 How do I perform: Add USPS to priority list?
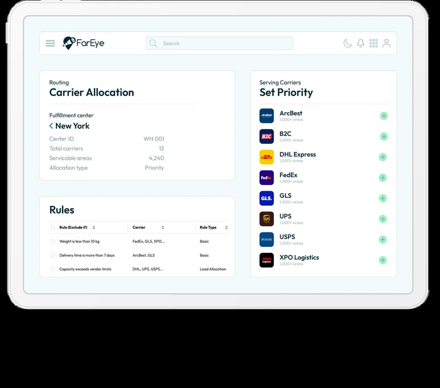(383, 239)
